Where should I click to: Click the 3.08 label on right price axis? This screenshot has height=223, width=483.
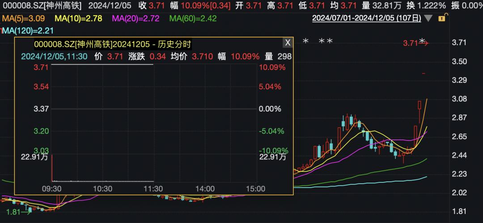click(x=459, y=99)
